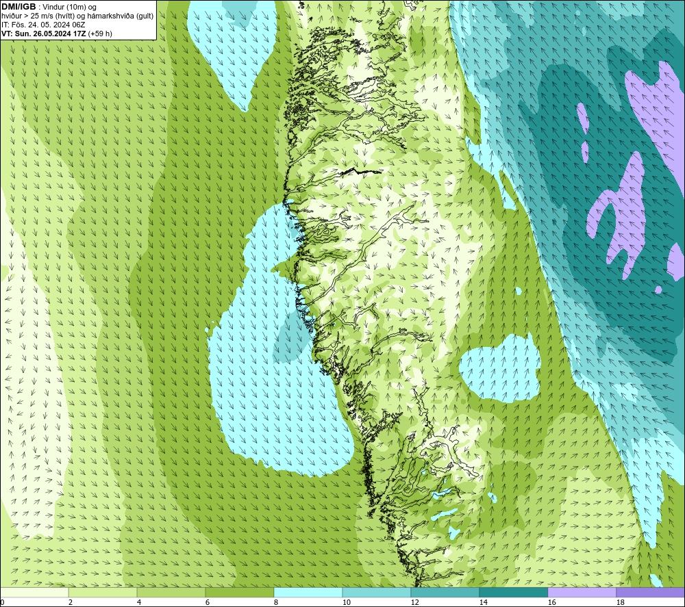
Task: Click the 14-16 m/s dark teal legend swatch
Action: pyautogui.click(x=513, y=592)
